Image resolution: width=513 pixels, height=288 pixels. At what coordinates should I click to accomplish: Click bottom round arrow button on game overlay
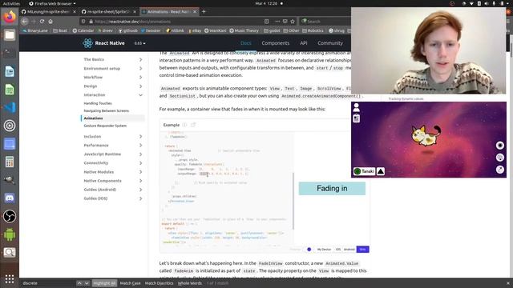[500, 169]
